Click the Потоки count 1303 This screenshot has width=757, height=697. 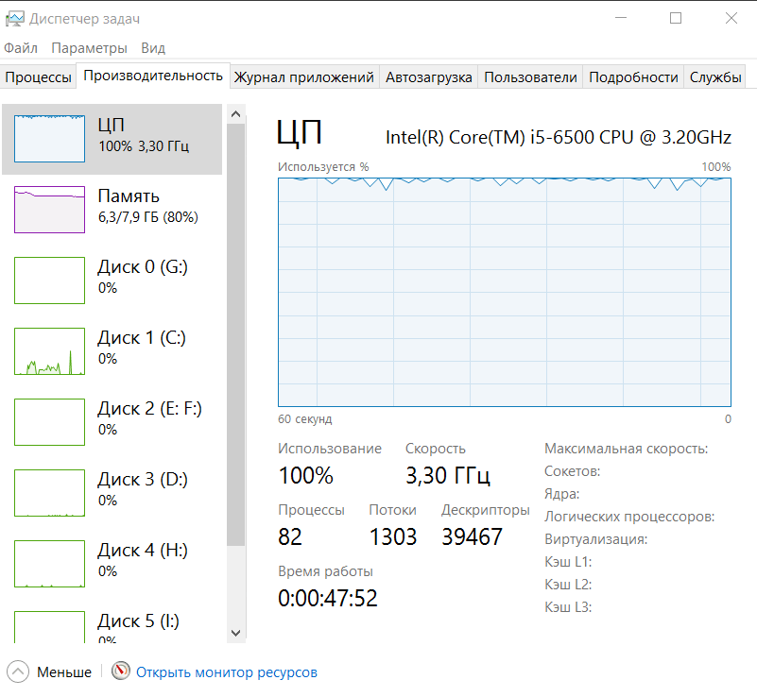pyautogui.click(x=393, y=536)
